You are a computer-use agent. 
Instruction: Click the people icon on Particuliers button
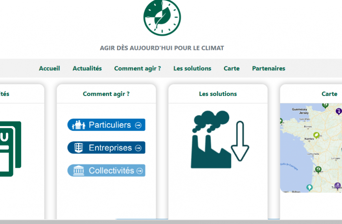pyautogui.click(x=78, y=125)
